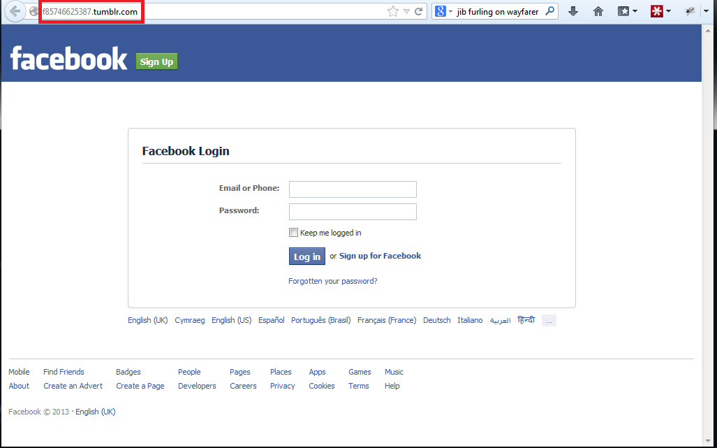Select Português (Brasil) language
The image size is (717, 448).
tap(321, 320)
